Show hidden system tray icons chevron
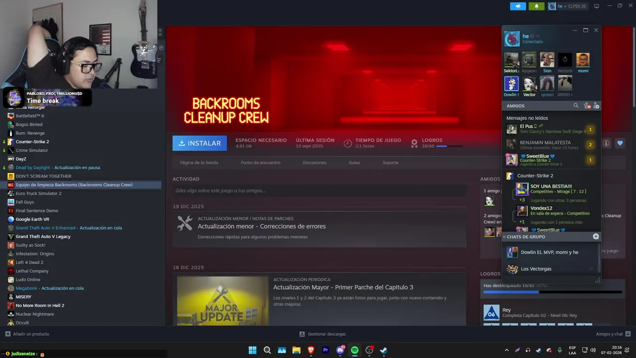 (507, 350)
